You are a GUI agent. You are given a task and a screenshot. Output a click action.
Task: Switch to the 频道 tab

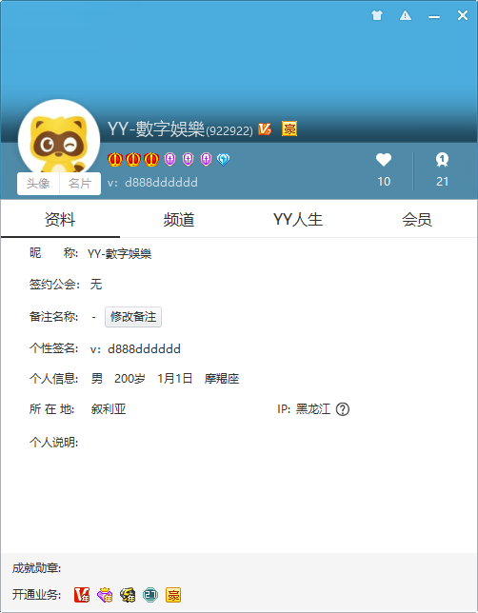click(179, 219)
